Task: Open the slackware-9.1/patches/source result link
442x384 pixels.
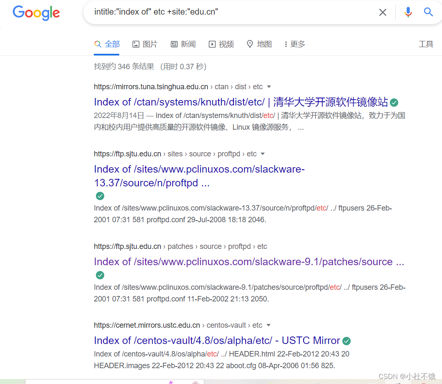Action: (x=249, y=262)
